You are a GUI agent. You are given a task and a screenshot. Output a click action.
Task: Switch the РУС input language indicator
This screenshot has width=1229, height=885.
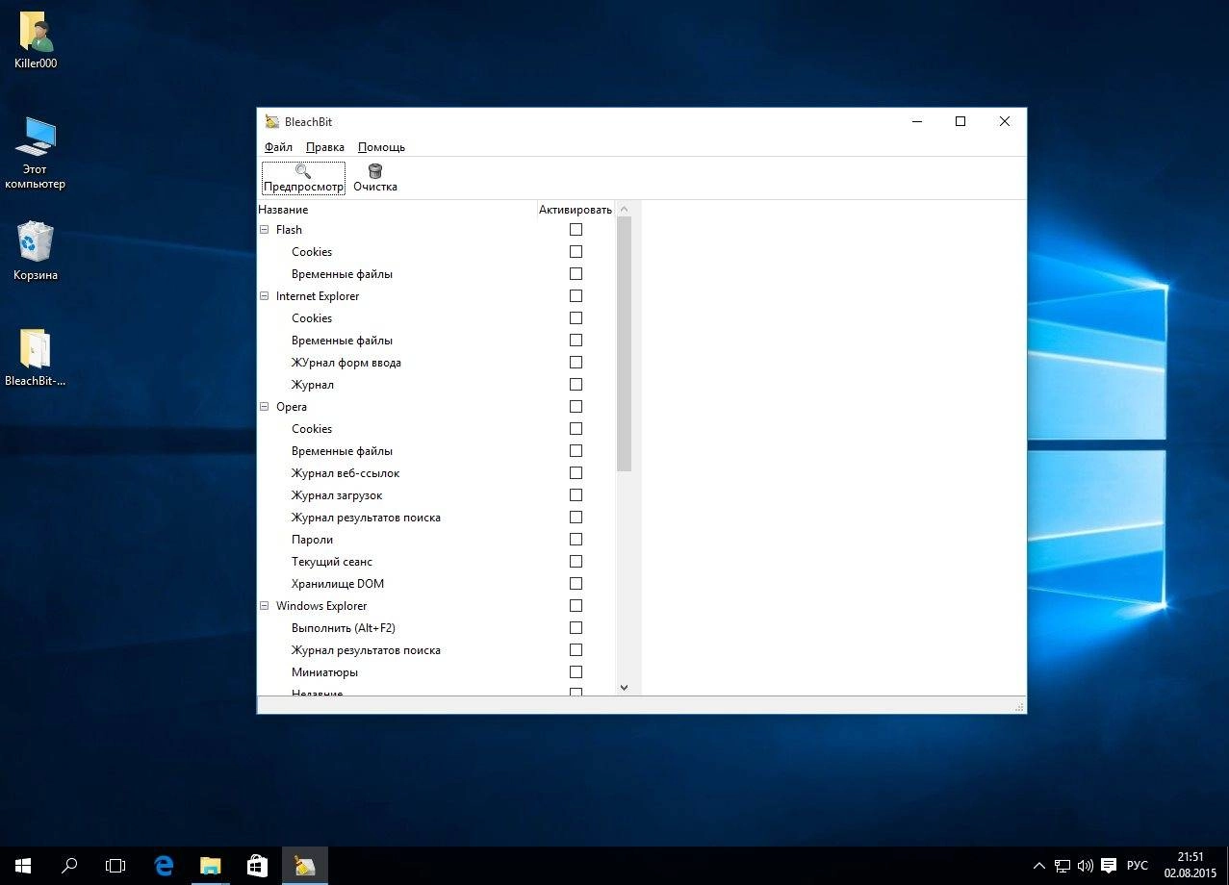tap(1138, 866)
